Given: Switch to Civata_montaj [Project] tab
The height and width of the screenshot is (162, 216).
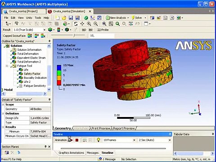Looking at the screenshot, I should coord(24,11).
